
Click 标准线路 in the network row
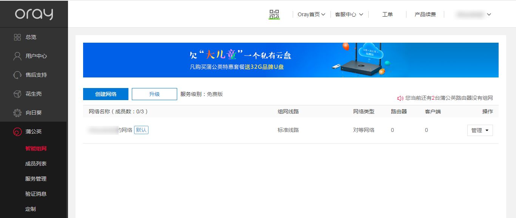pos(288,130)
